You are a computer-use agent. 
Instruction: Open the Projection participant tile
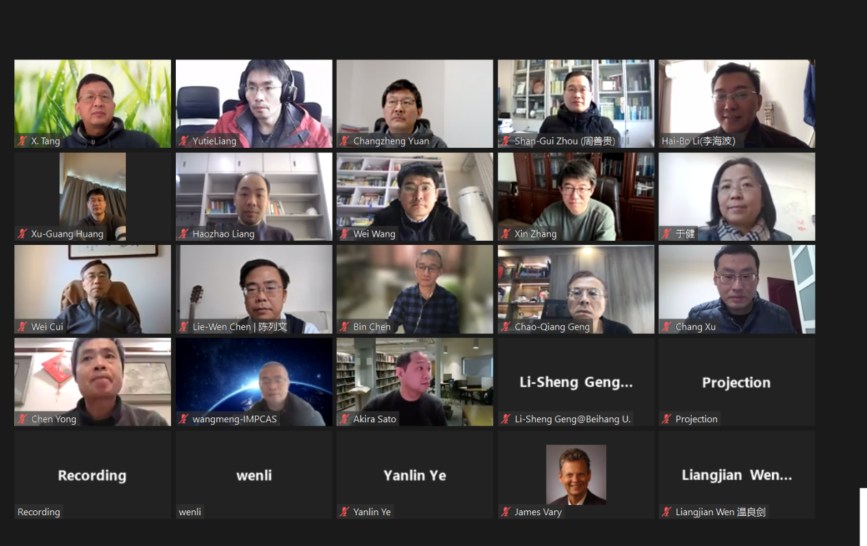[x=737, y=382]
